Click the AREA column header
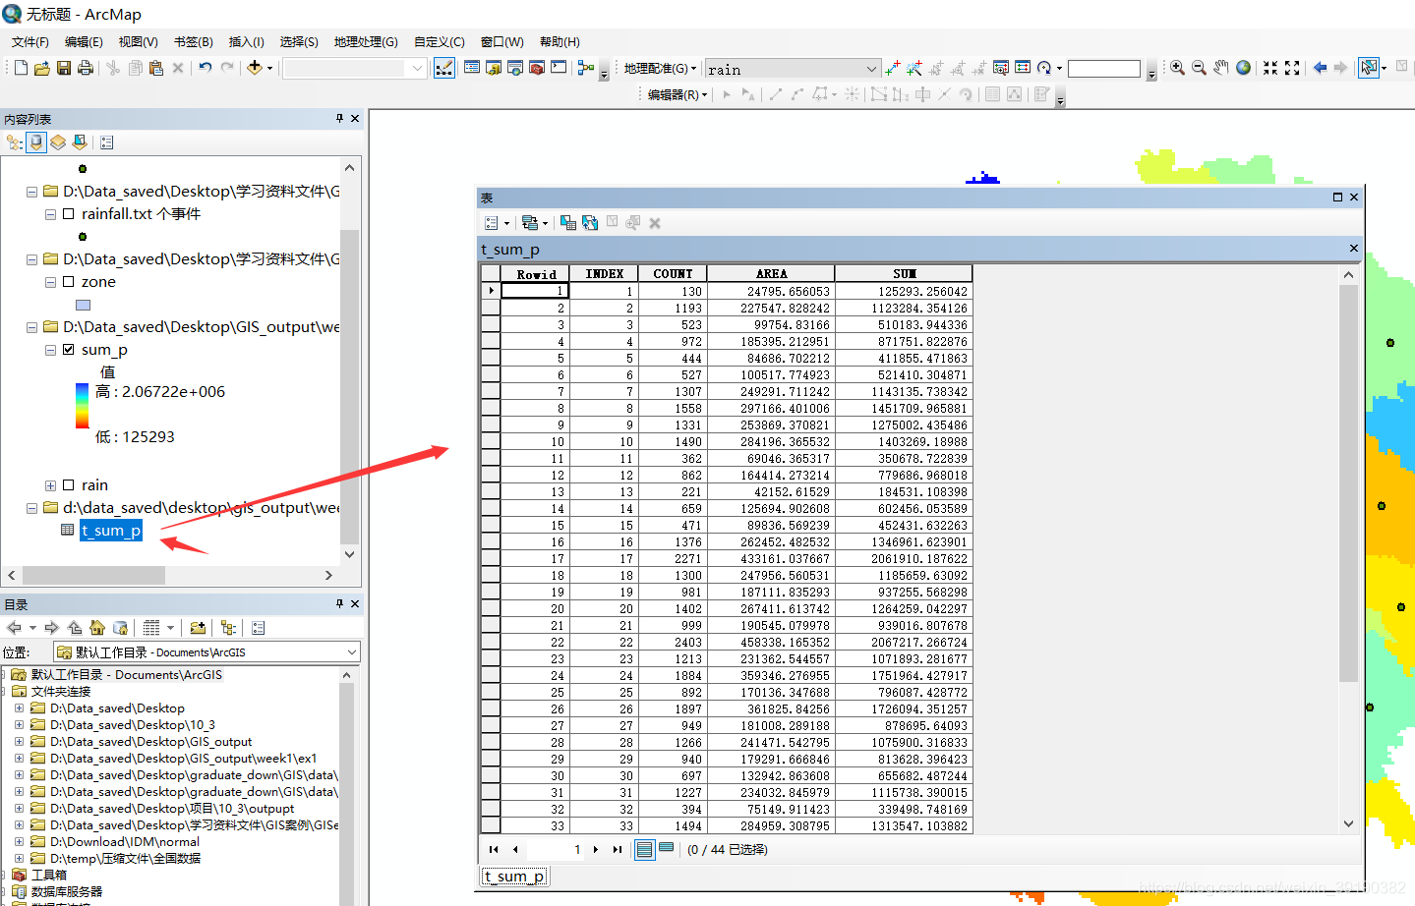Image resolution: width=1415 pixels, height=906 pixels. tap(771, 273)
